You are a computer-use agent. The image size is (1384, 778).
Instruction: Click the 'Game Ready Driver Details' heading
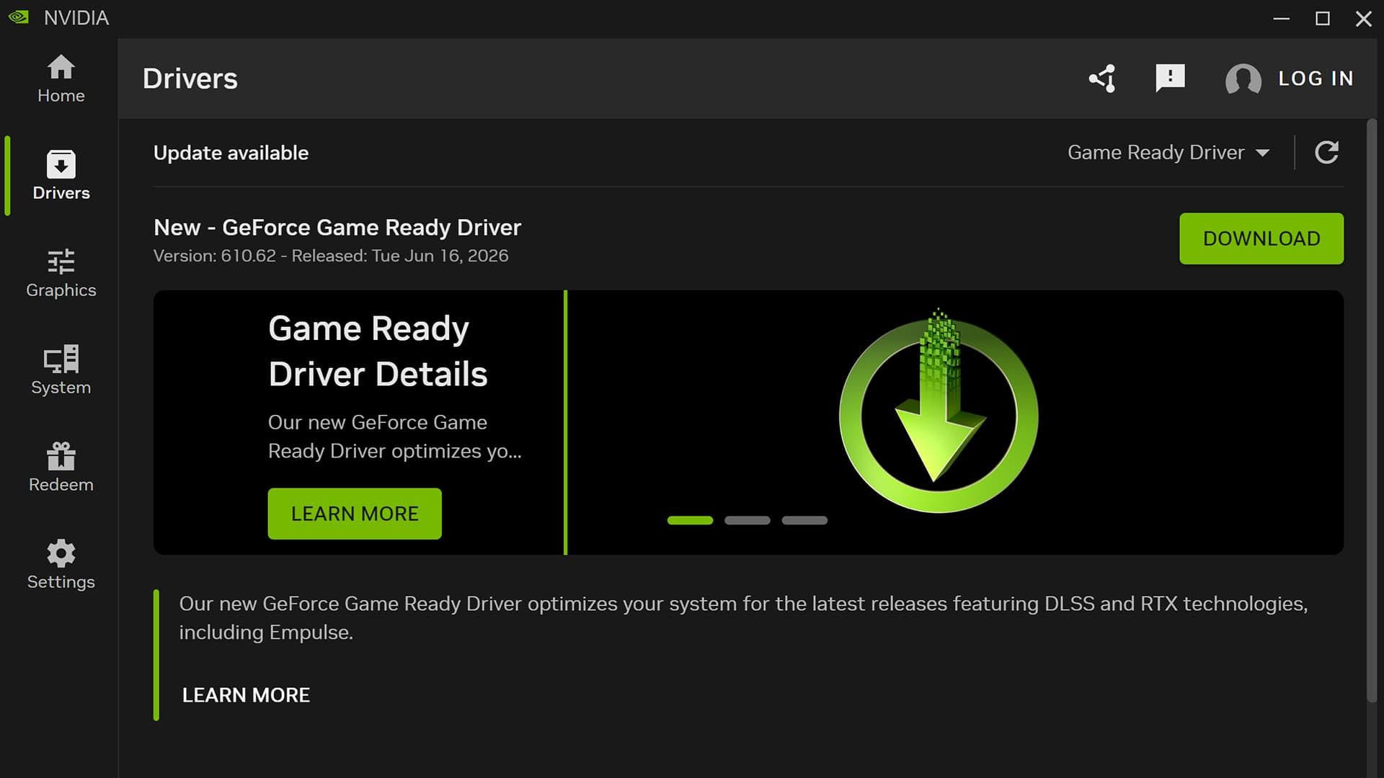378,352
